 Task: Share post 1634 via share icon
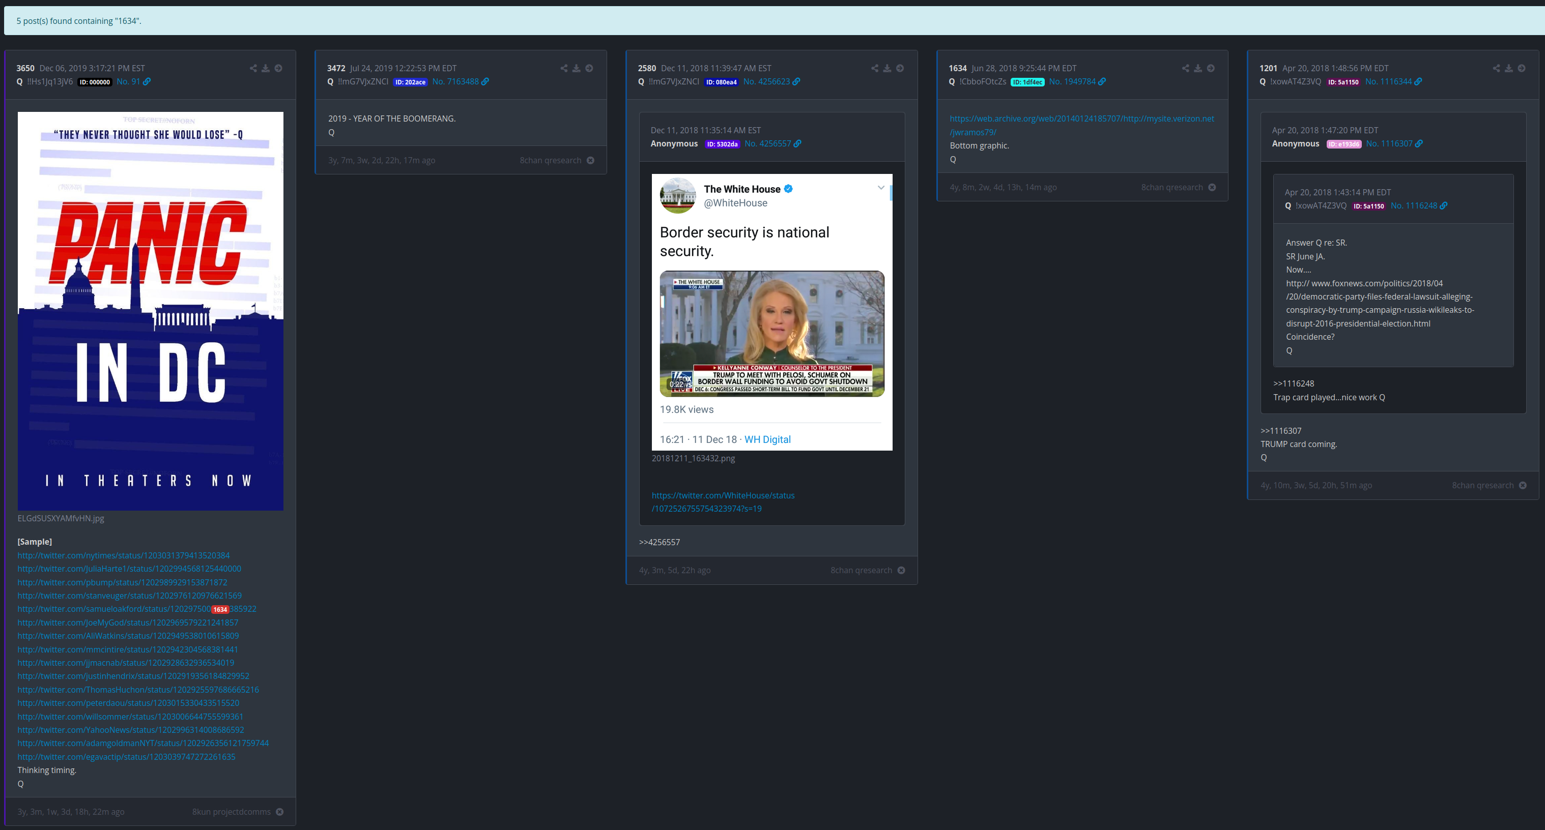tap(1185, 68)
